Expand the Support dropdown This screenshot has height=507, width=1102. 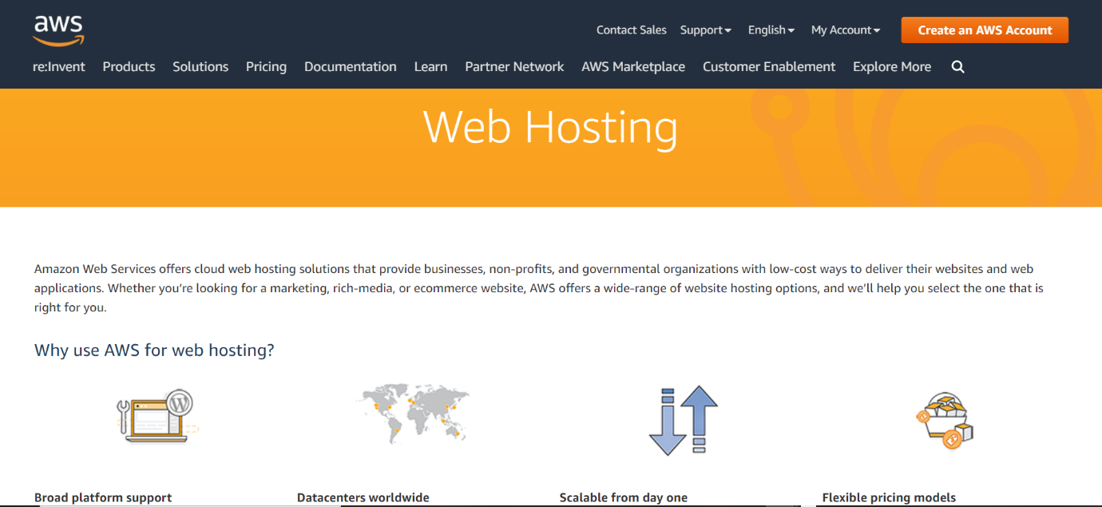[x=706, y=30]
